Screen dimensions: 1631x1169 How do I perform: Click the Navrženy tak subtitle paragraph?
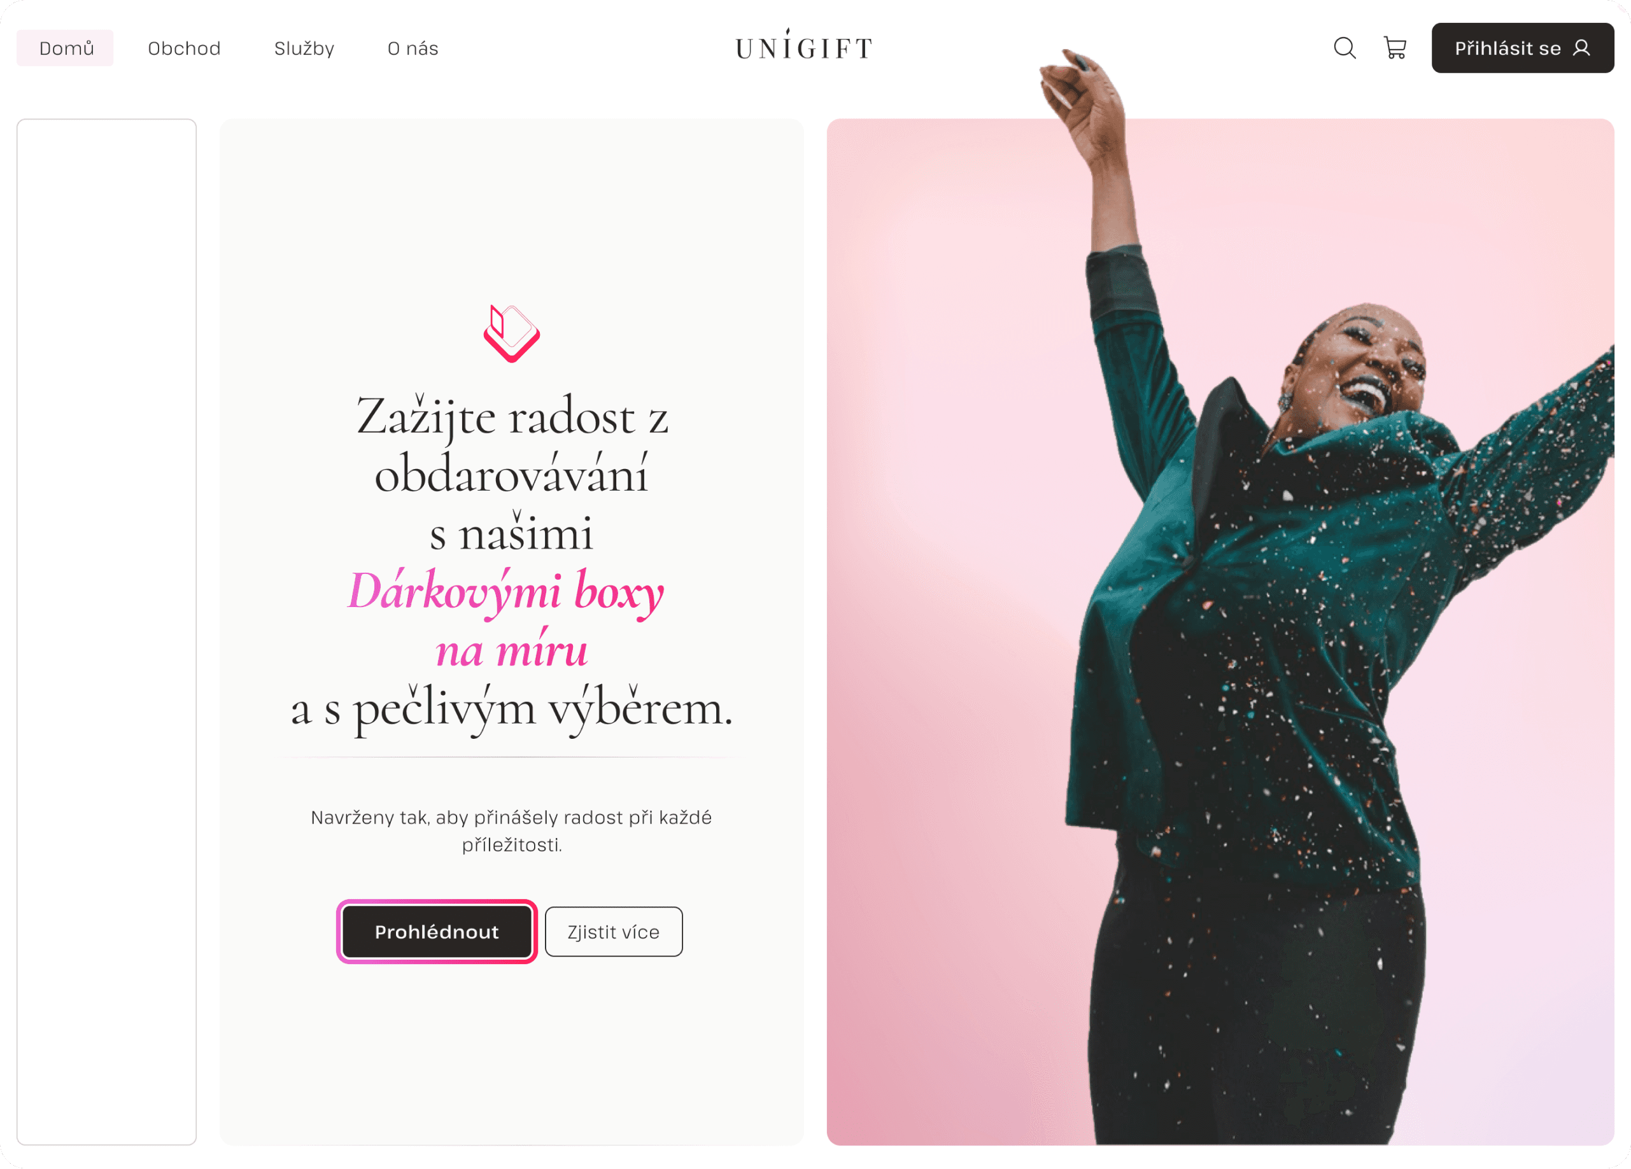click(x=511, y=830)
